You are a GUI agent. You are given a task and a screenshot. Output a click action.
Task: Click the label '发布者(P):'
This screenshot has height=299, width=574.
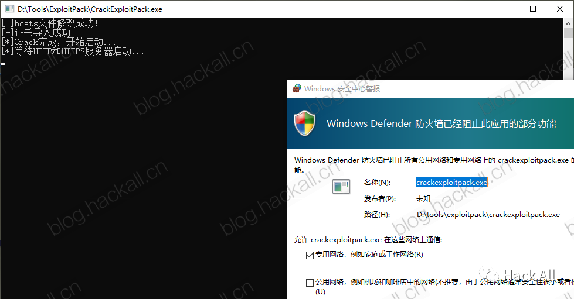coord(379,199)
